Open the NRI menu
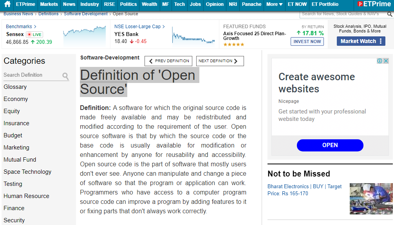394x225 pixels. 233,4
